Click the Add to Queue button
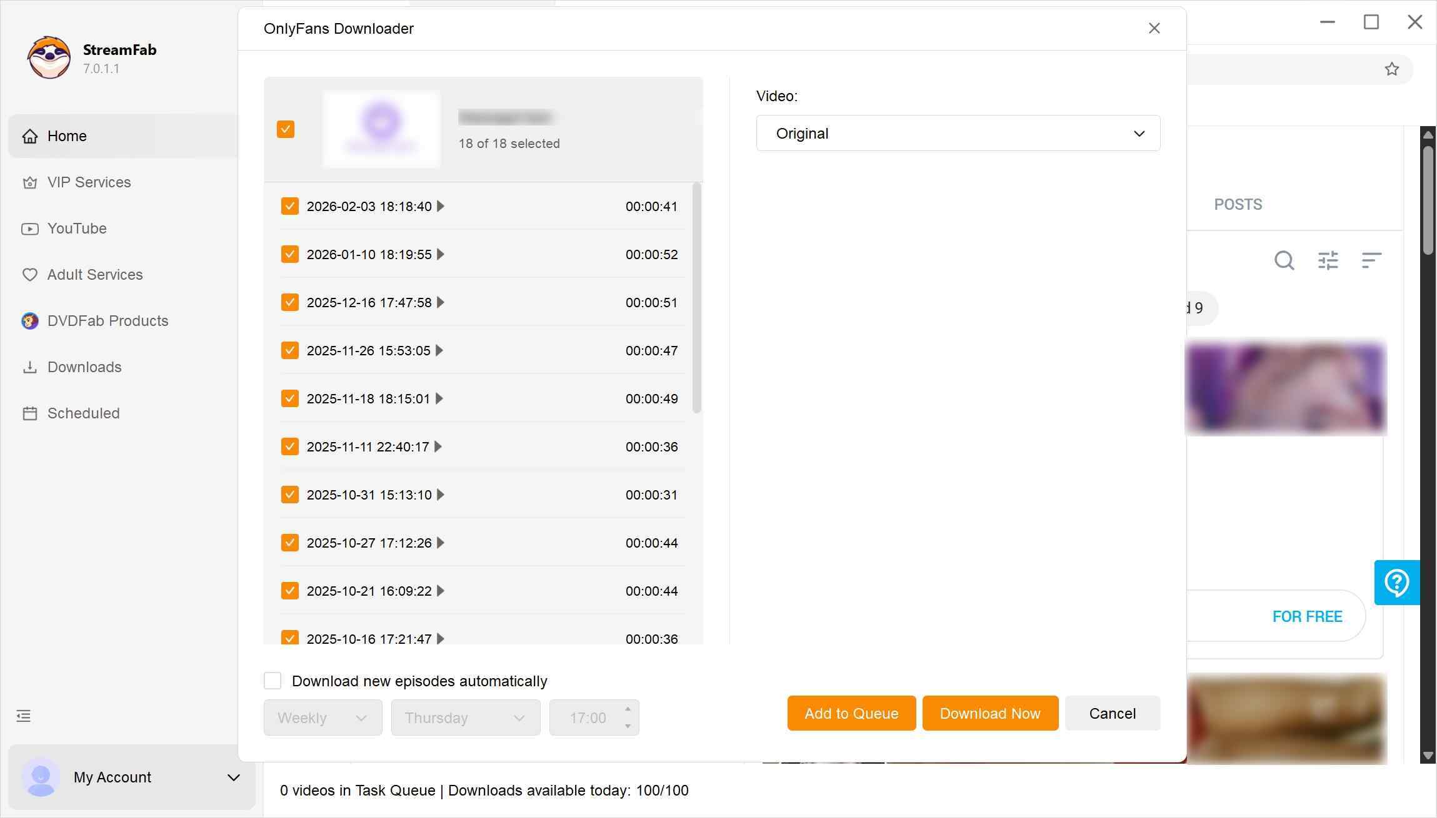 pos(851,713)
